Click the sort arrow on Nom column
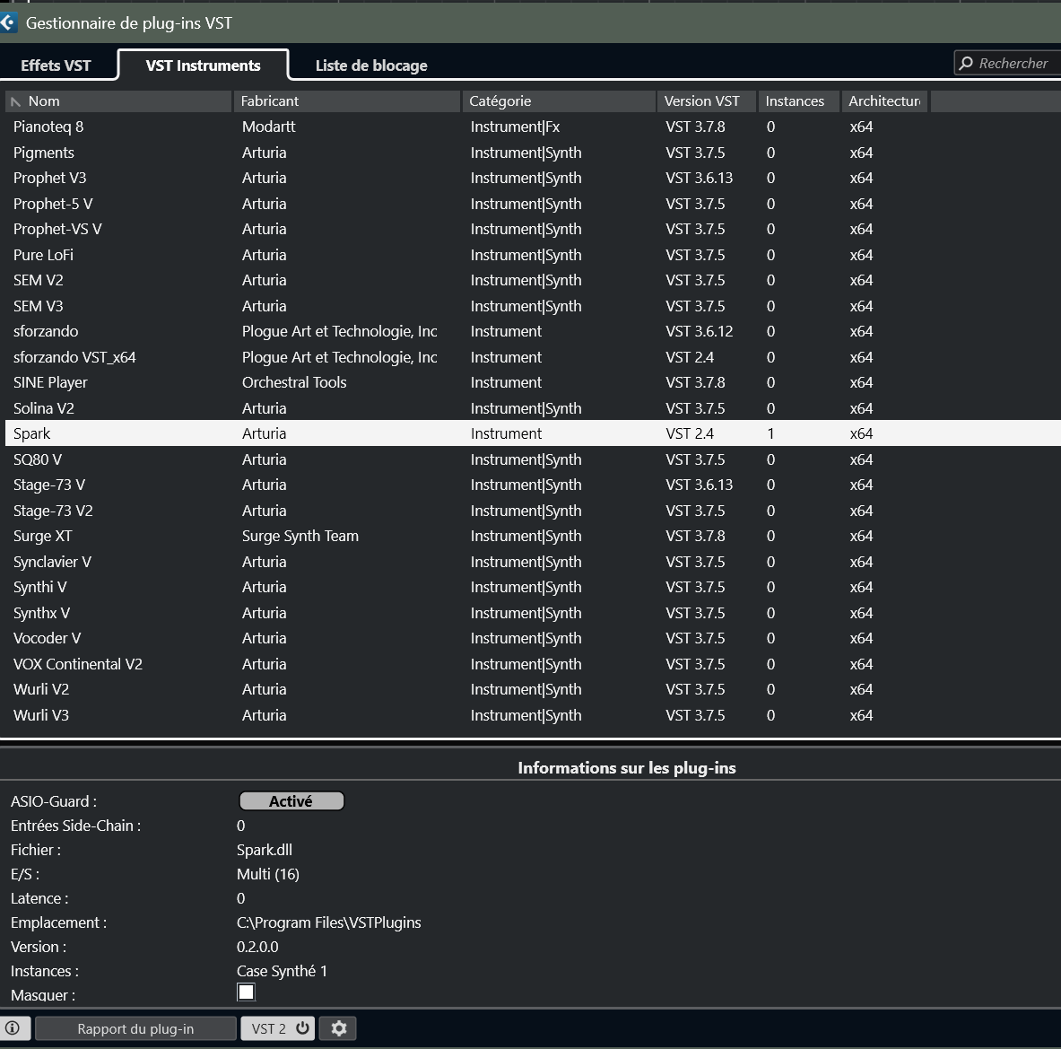The image size is (1061, 1049). point(15,101)
